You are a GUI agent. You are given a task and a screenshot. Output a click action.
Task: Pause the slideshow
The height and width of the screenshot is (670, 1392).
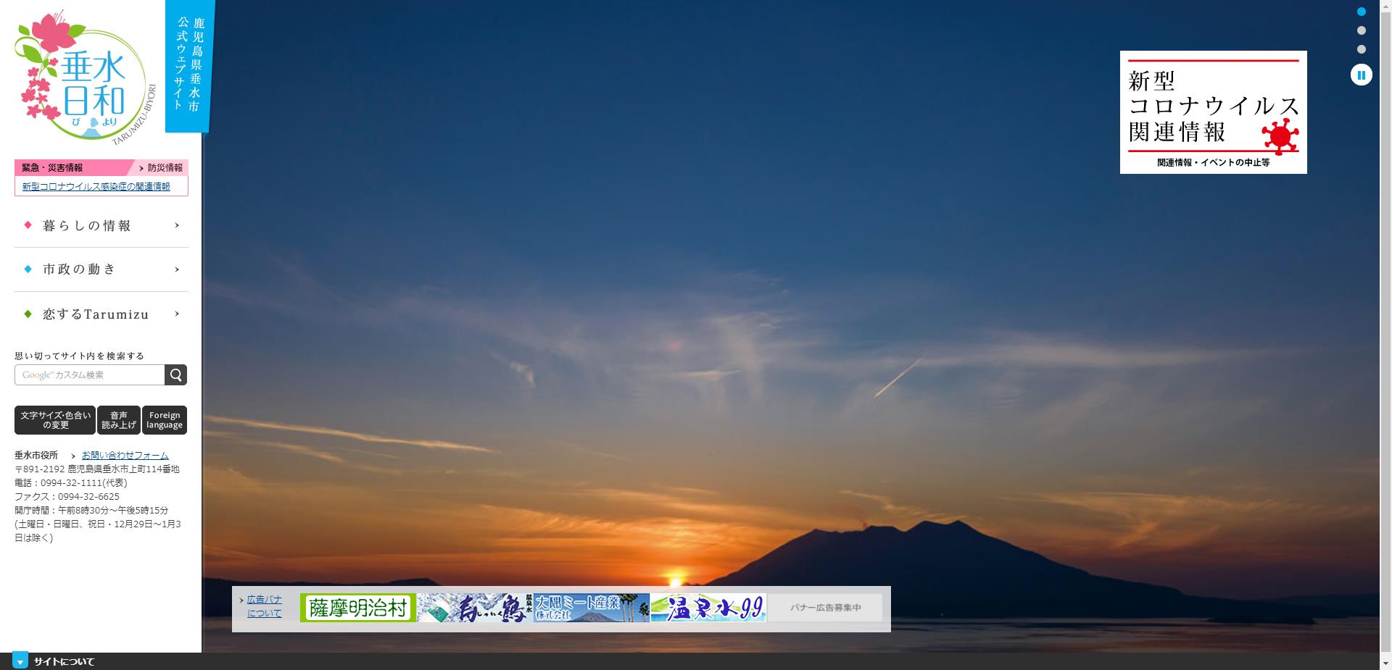(1361, 75)
